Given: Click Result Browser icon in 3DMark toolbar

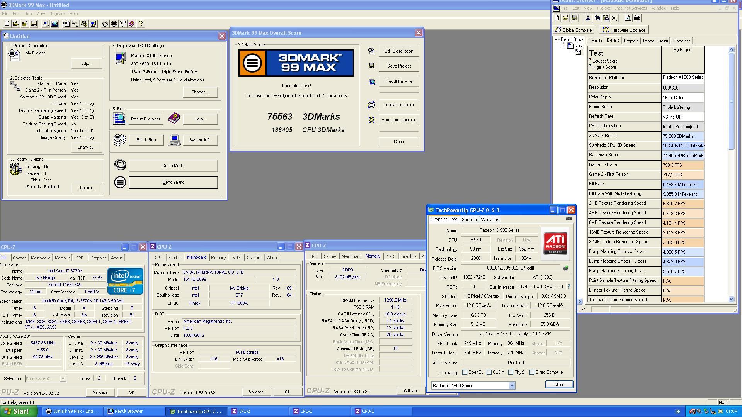Looking at the screenshot, I should tap(54, 24).
